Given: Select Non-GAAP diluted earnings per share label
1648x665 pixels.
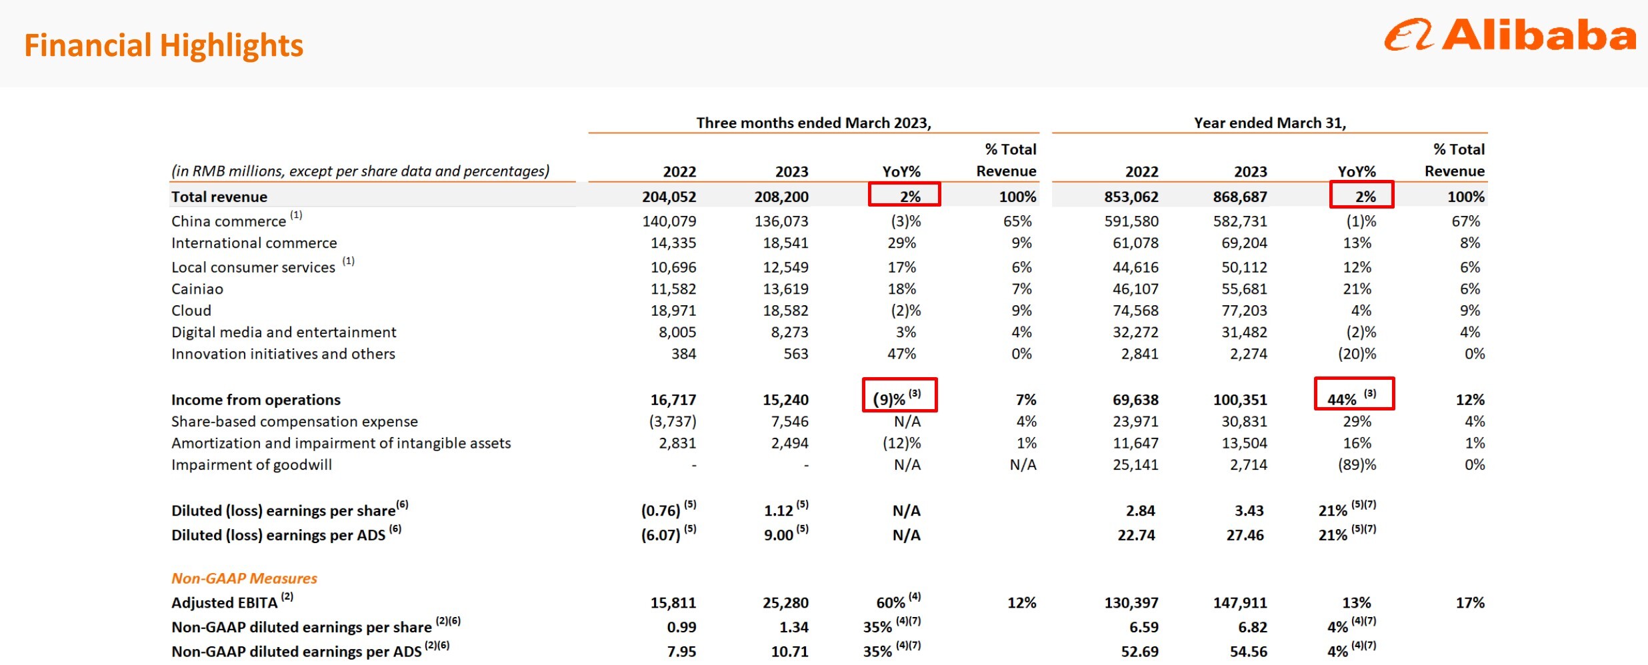Looking at the screenshot, I should tap(301, 627).
